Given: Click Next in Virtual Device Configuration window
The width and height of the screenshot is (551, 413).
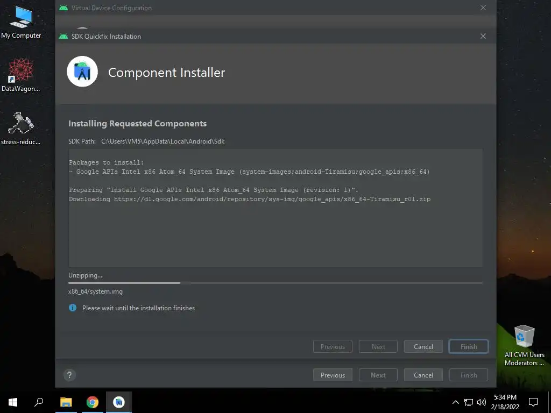Looking at the screenshot, I should pyautogui.click(x=378, y=375).
